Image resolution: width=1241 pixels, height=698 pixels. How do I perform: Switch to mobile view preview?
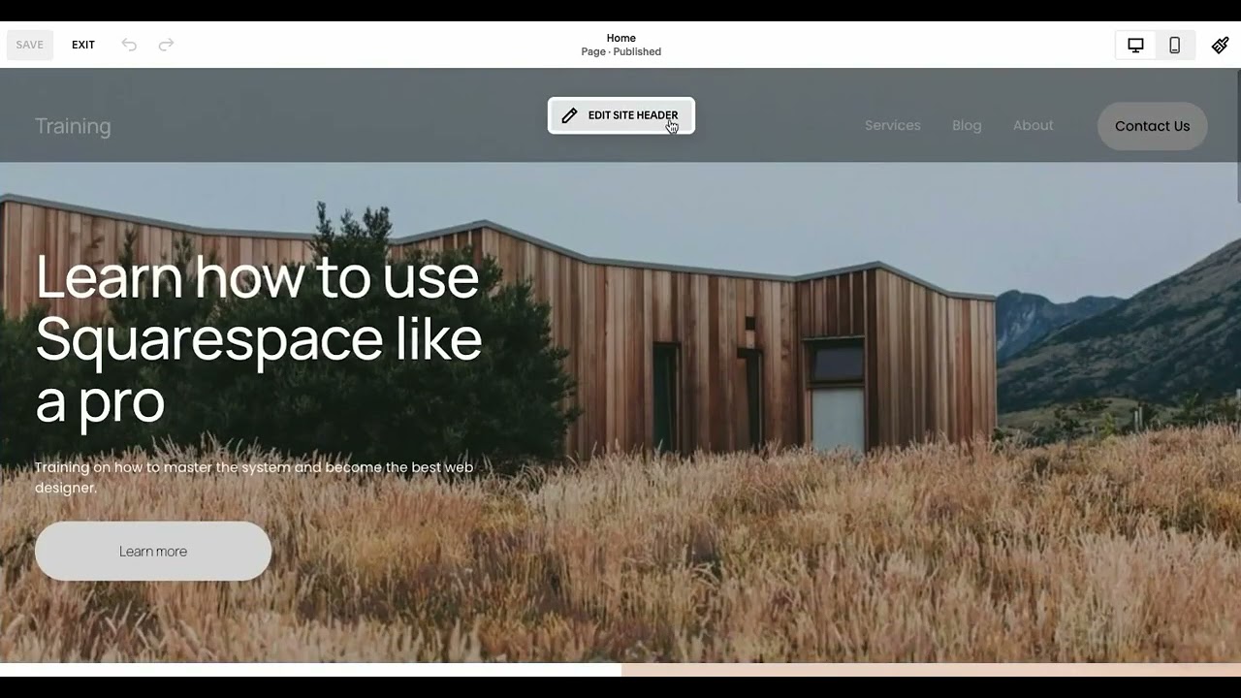pos(1174,45)
